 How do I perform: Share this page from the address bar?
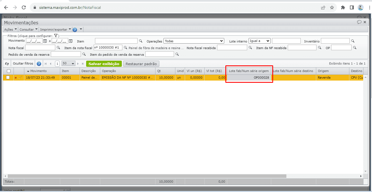[x=323, y=7]
